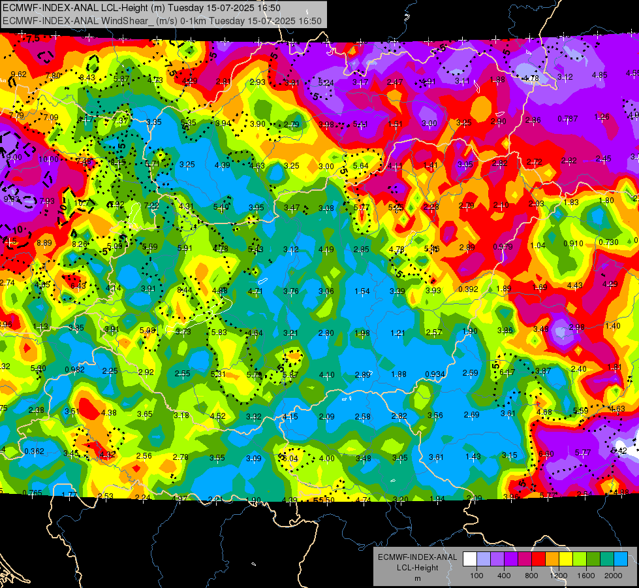This screenshot has width=639, height=588.
Task: Click legend tick label 1200
Action: click(x=558, y=576)
